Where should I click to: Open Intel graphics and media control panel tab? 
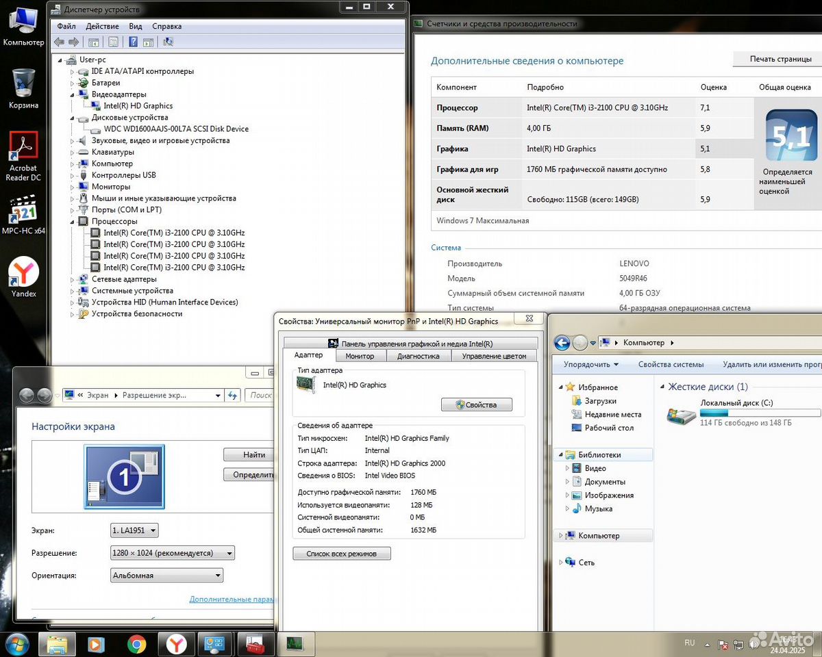click(x=410, y=344)
